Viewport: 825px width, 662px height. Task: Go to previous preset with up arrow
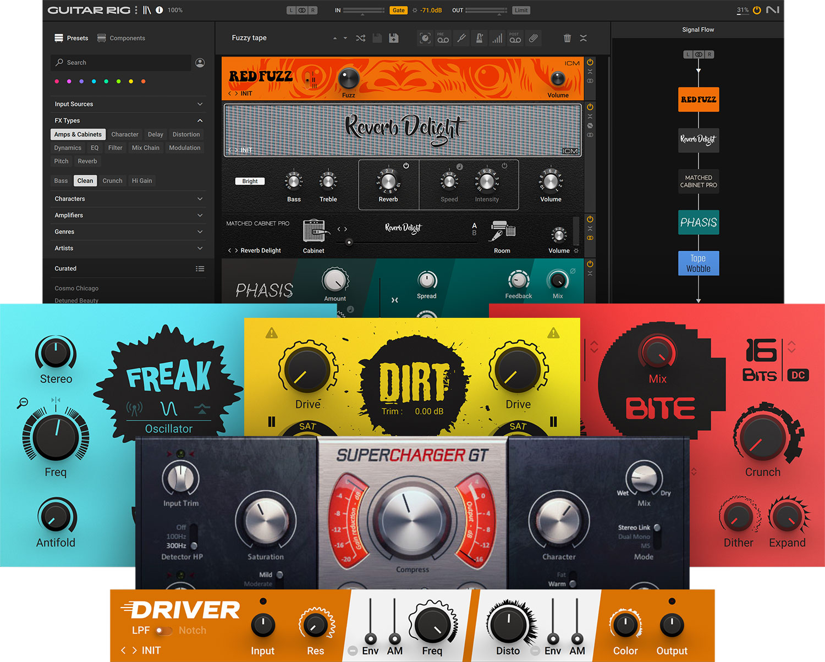point(335,38)
